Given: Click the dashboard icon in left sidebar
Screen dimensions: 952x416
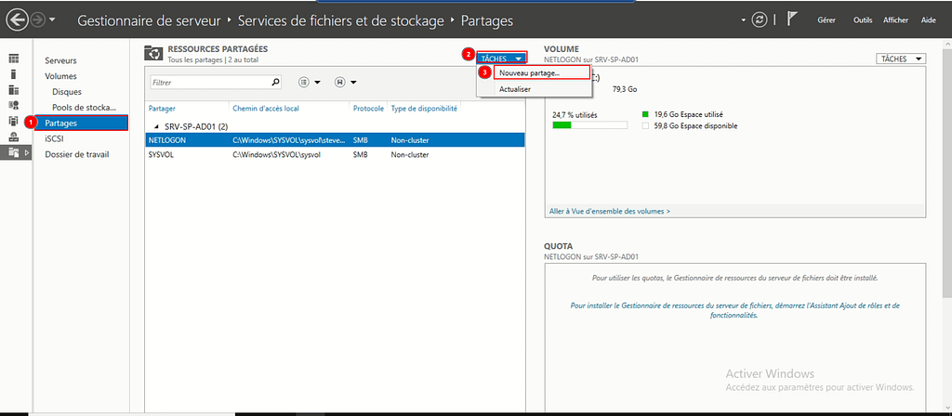Looking at the screenshot, I should point(14,59).
